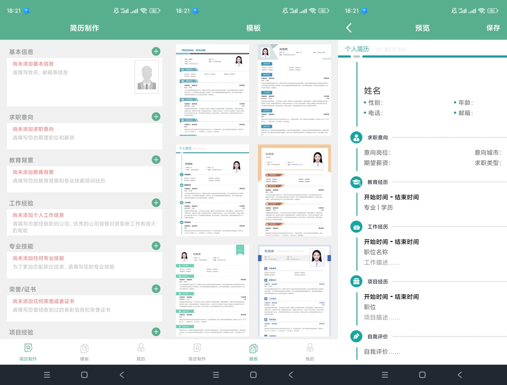The image size is (507, 385).
Task: Select the PERSONAL RESUME template thumbnail
Action: tap(212, 90)
